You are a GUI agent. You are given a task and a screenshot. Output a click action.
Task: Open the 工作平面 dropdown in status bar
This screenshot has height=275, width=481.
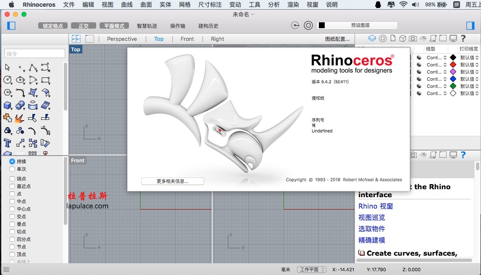pyautogui.click(x=311, y=270)
